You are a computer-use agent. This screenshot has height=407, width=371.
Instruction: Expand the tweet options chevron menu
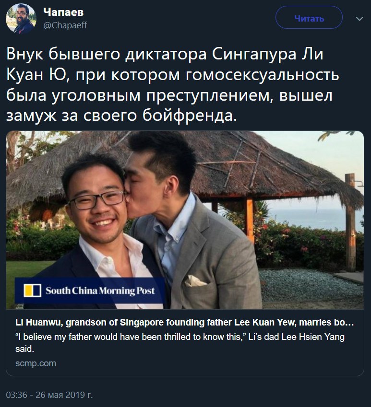click(359, 19)
